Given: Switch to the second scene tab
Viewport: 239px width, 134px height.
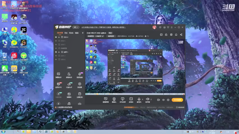Looking at the screenshot, I should (x=66, y=33).
